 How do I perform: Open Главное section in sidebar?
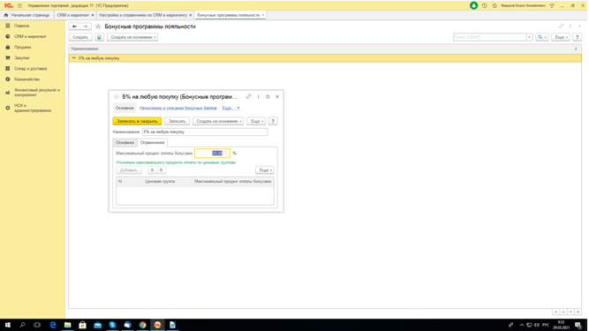click(x=21, y=26)
